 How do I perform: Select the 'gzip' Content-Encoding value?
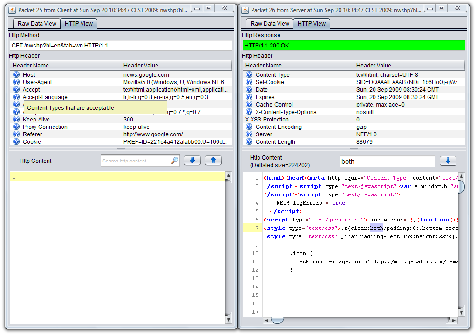click(361, 127)
